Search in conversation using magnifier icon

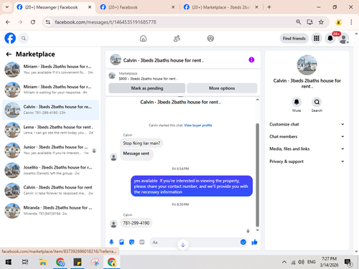[x=317, y=102]
